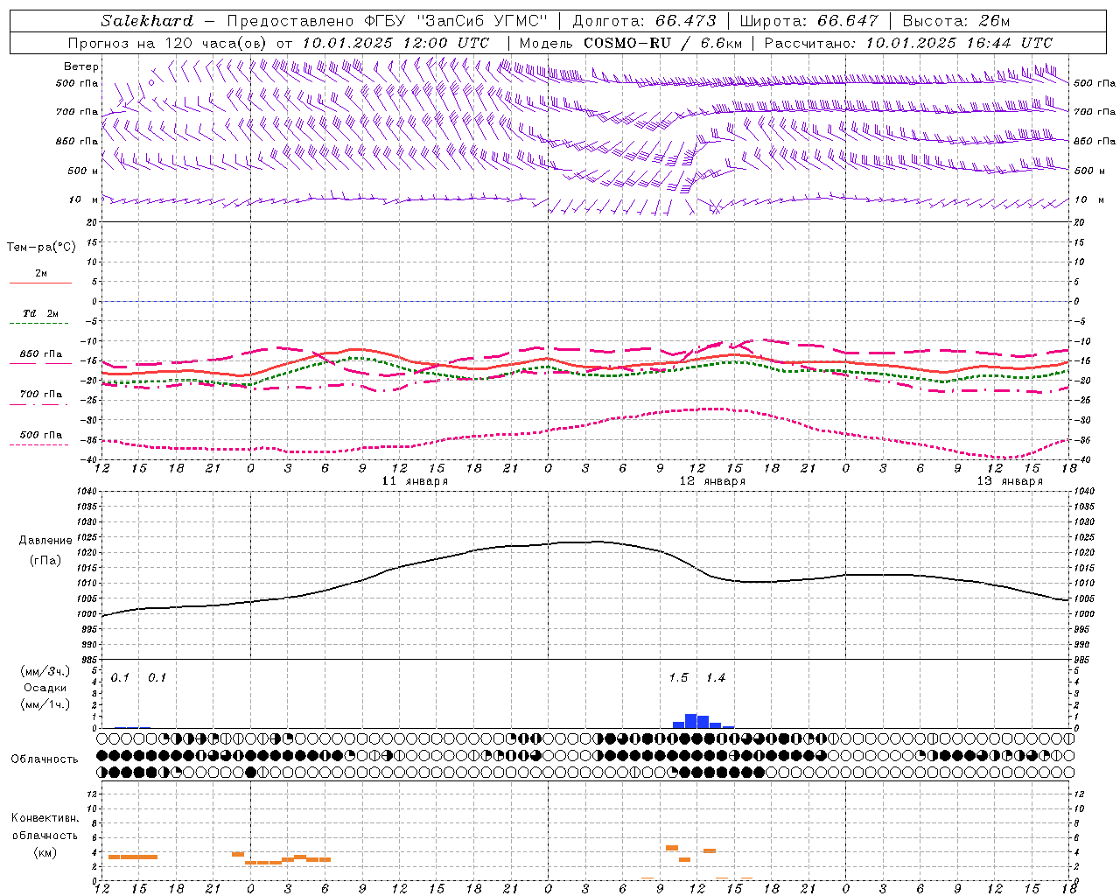Click the '(мм/3ч.)' precipitation unit label

coord(45,671)
